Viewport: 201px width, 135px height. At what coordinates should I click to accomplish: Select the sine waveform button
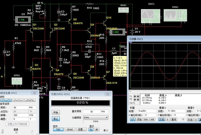[x=7, y=100]
